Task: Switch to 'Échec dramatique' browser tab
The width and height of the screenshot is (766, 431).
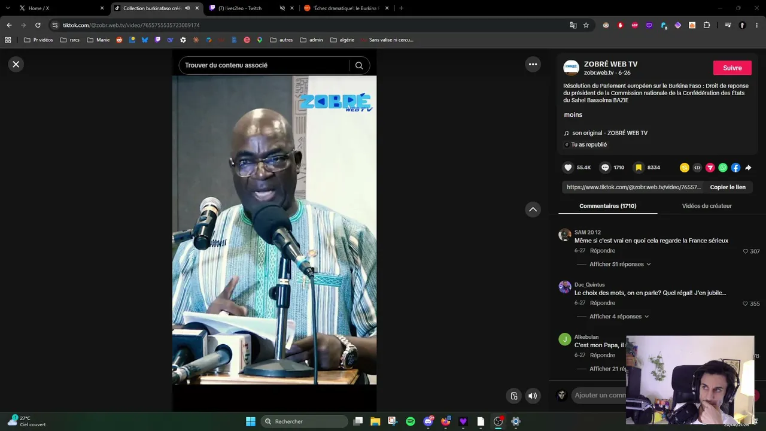Action: [x=346, y=8]
